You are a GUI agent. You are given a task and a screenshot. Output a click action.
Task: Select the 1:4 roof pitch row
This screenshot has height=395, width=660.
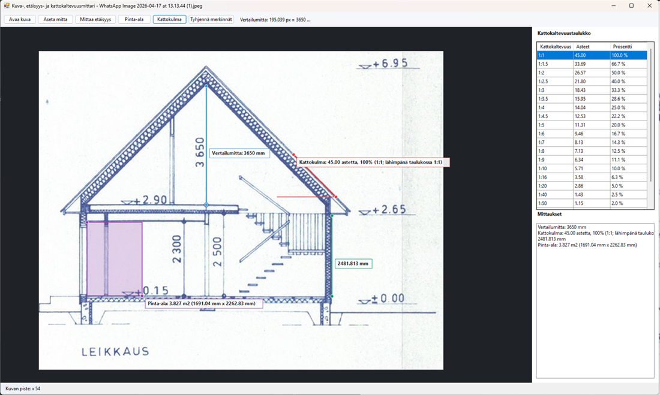pyautogui.click(x=592, y=107)
